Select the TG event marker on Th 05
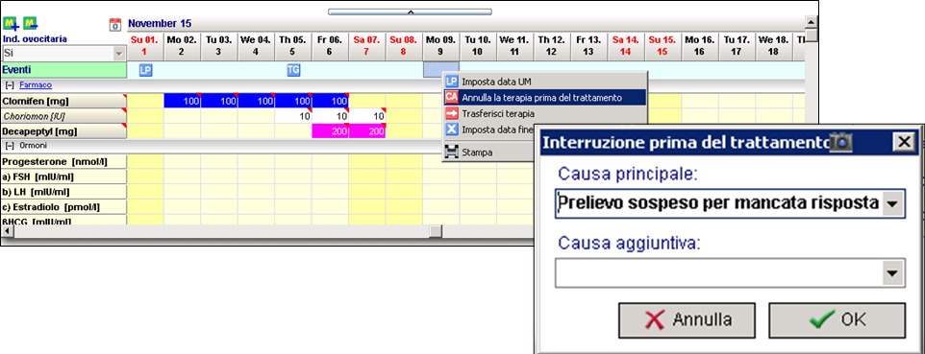 click(293, 70)
